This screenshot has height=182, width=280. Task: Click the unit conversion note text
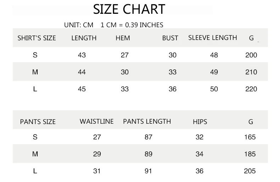[x=113, y=25]
